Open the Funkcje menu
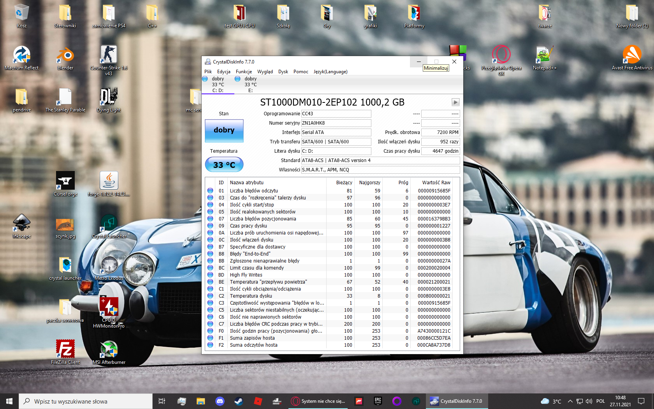 pos(243,72)
